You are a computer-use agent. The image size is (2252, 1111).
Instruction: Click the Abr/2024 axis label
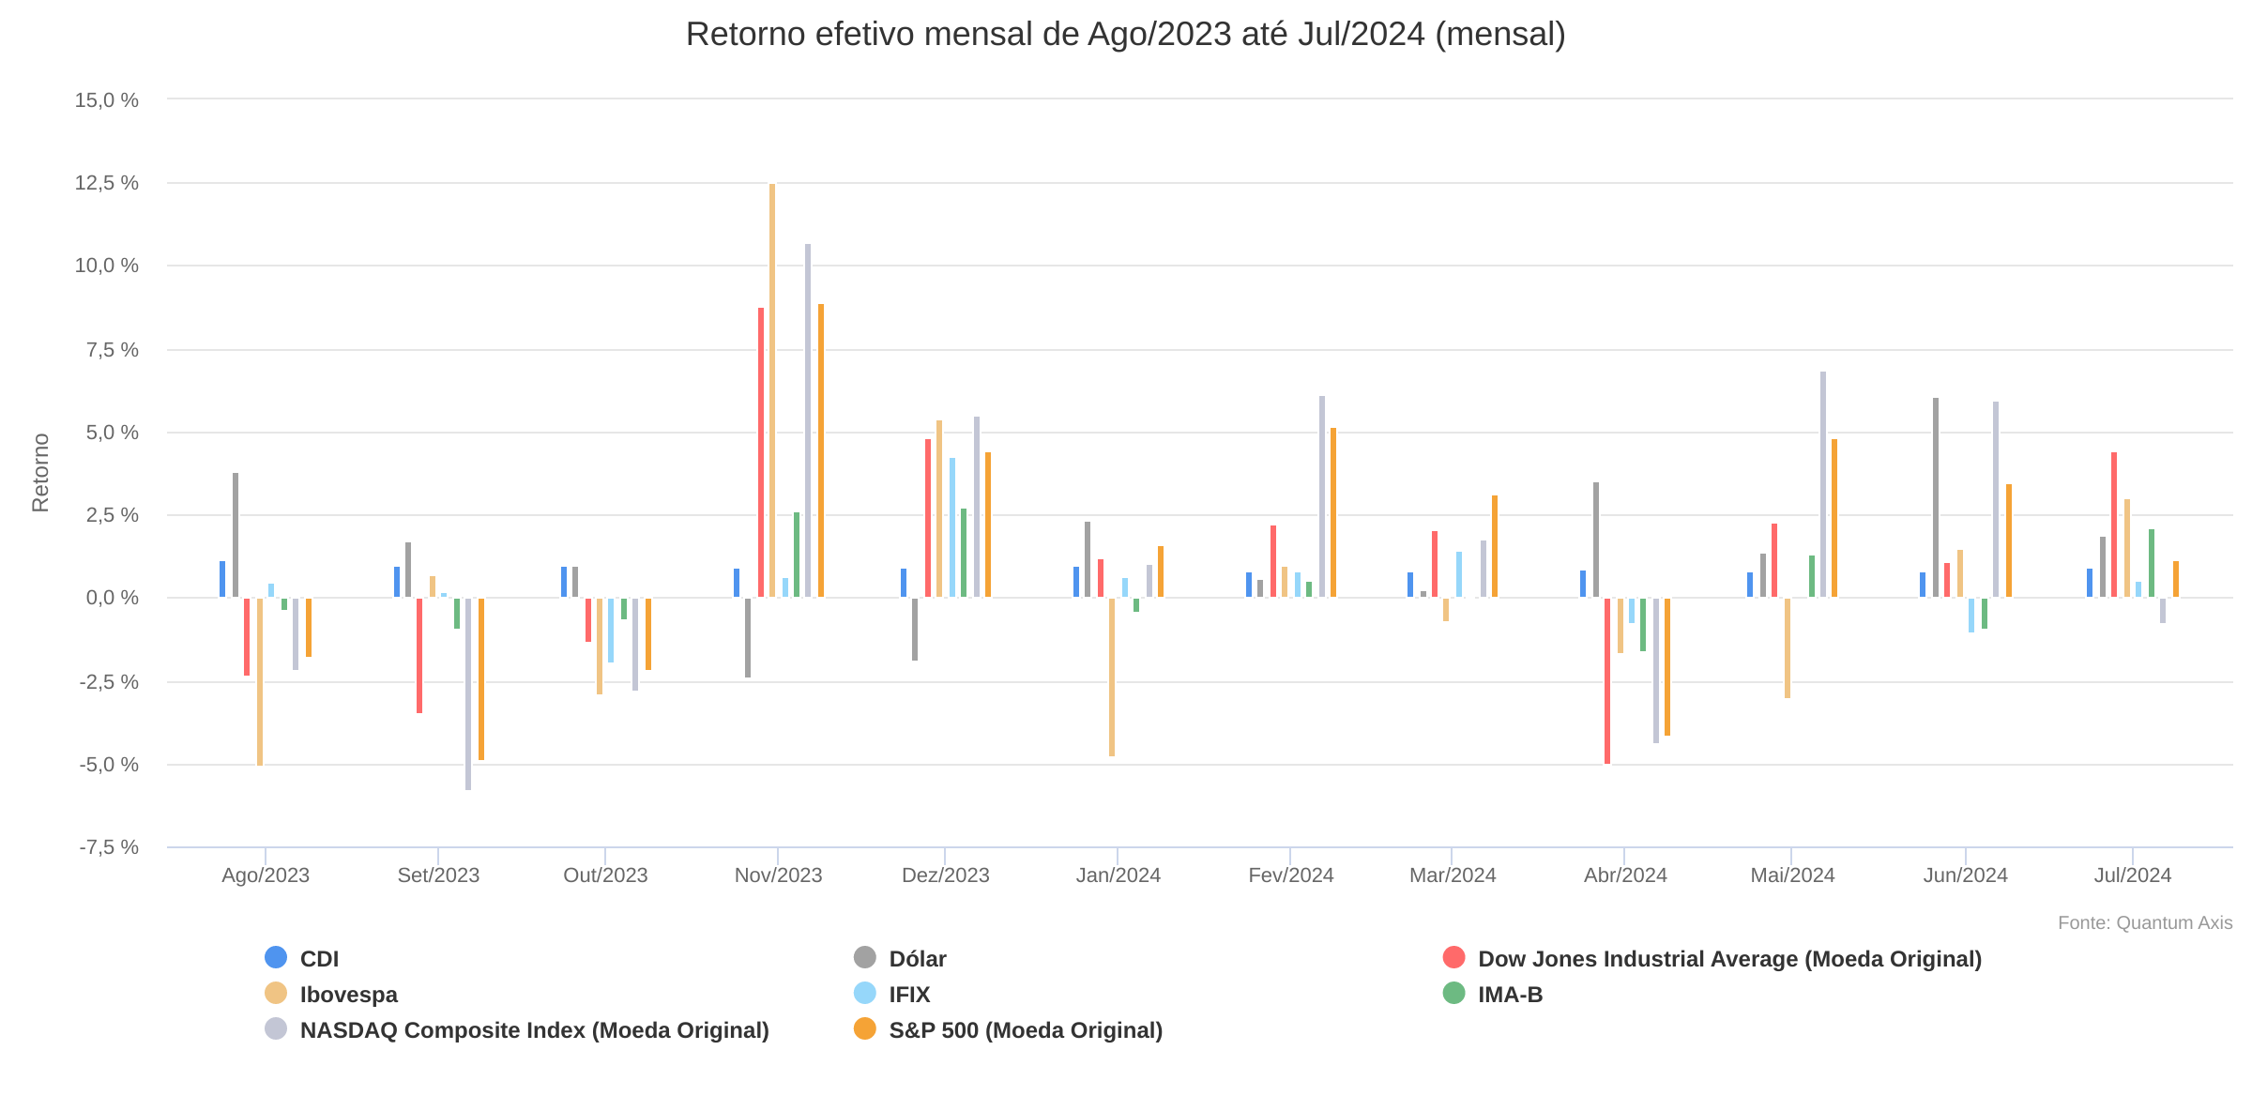tap(1625, 875)
